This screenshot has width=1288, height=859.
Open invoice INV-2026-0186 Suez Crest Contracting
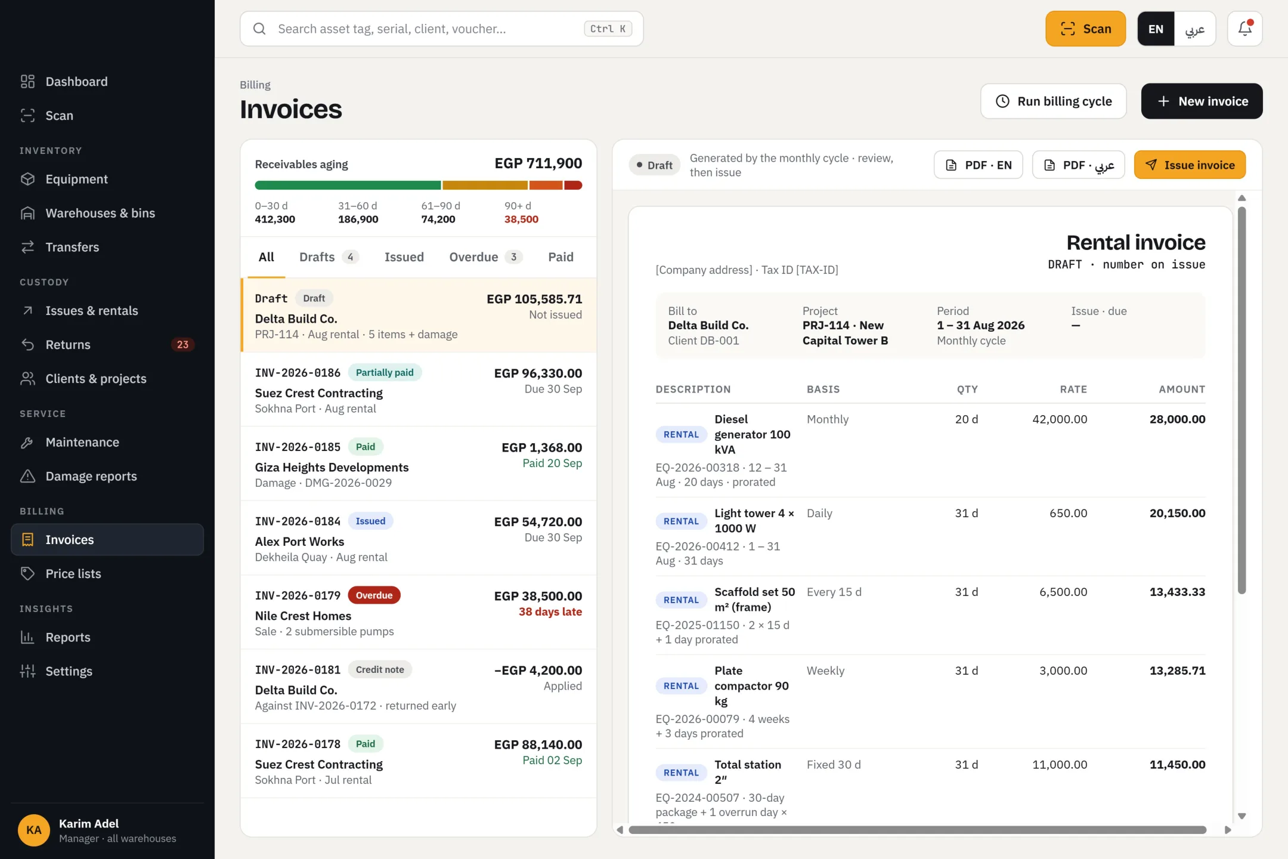coord(418,390)
